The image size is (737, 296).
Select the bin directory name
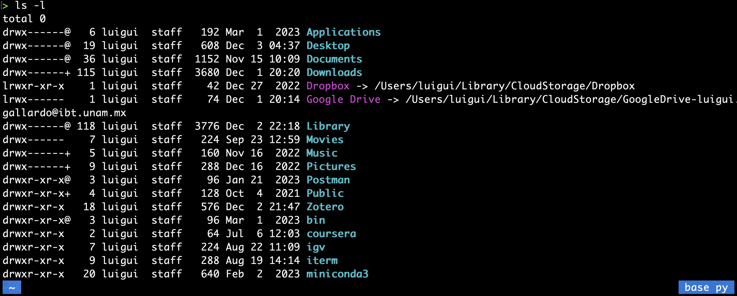pyautogui.click(x=316, y=220)
